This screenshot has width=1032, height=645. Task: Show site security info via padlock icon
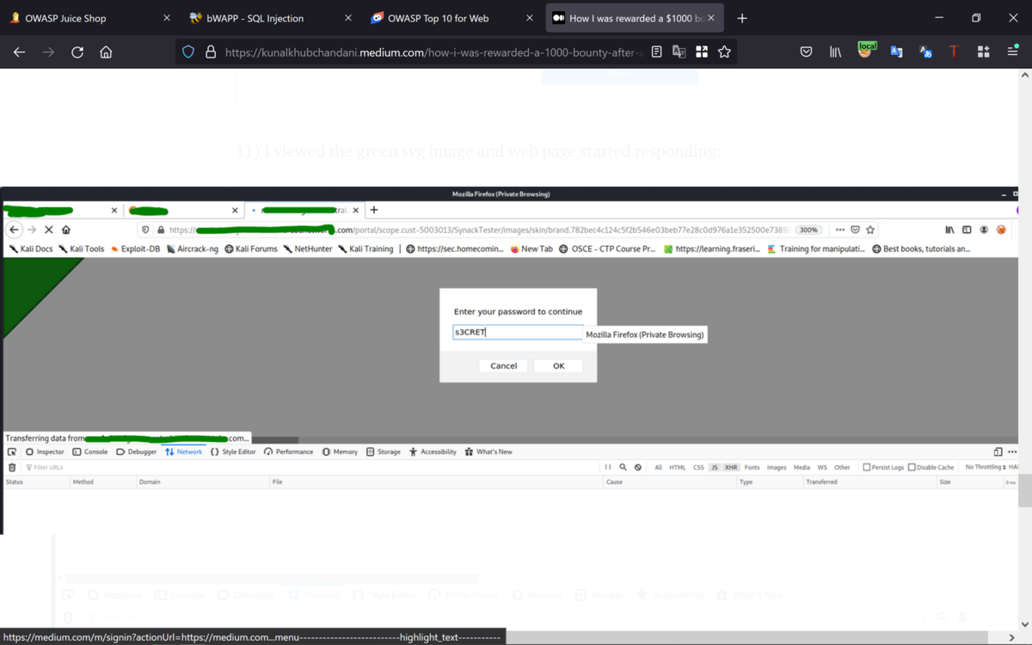pos(210,52)
